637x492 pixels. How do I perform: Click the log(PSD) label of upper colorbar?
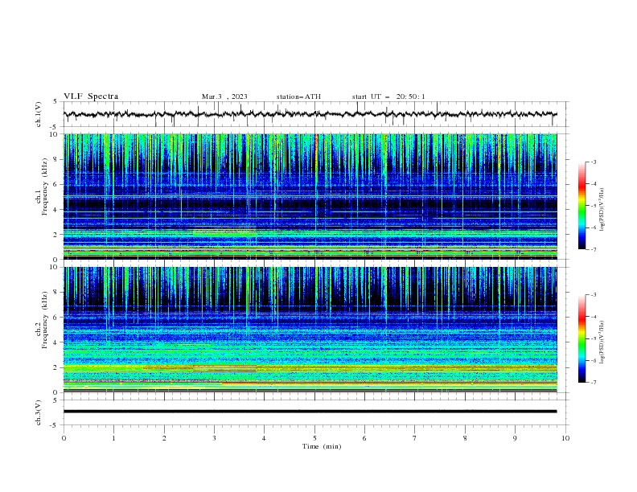tap(602, 210)
